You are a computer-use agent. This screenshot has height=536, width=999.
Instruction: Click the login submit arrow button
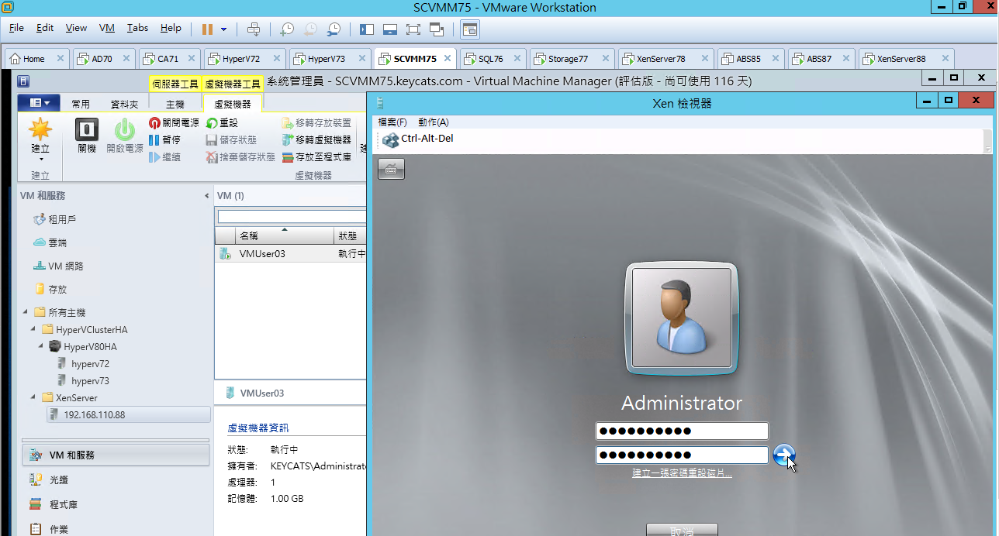pos(784,455)
